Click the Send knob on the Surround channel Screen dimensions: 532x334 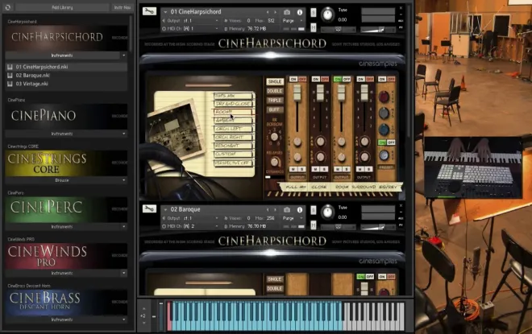364,157
